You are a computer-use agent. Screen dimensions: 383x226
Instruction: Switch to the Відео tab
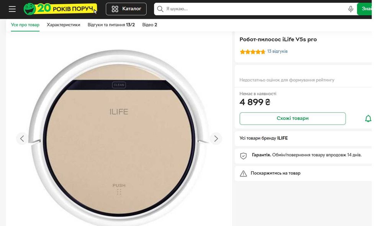point(150,25)
